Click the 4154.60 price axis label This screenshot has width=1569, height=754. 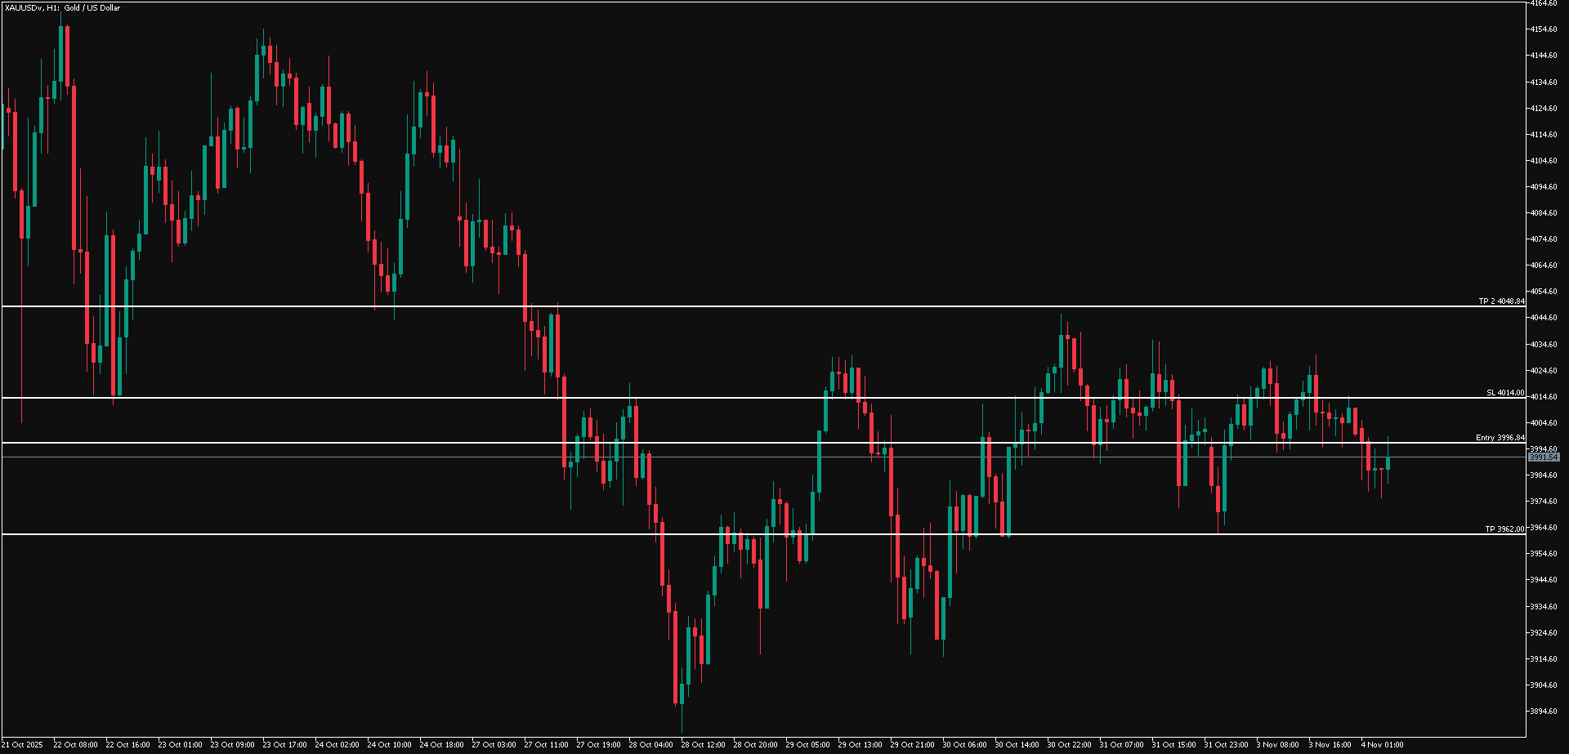(x=1543, y=29)
